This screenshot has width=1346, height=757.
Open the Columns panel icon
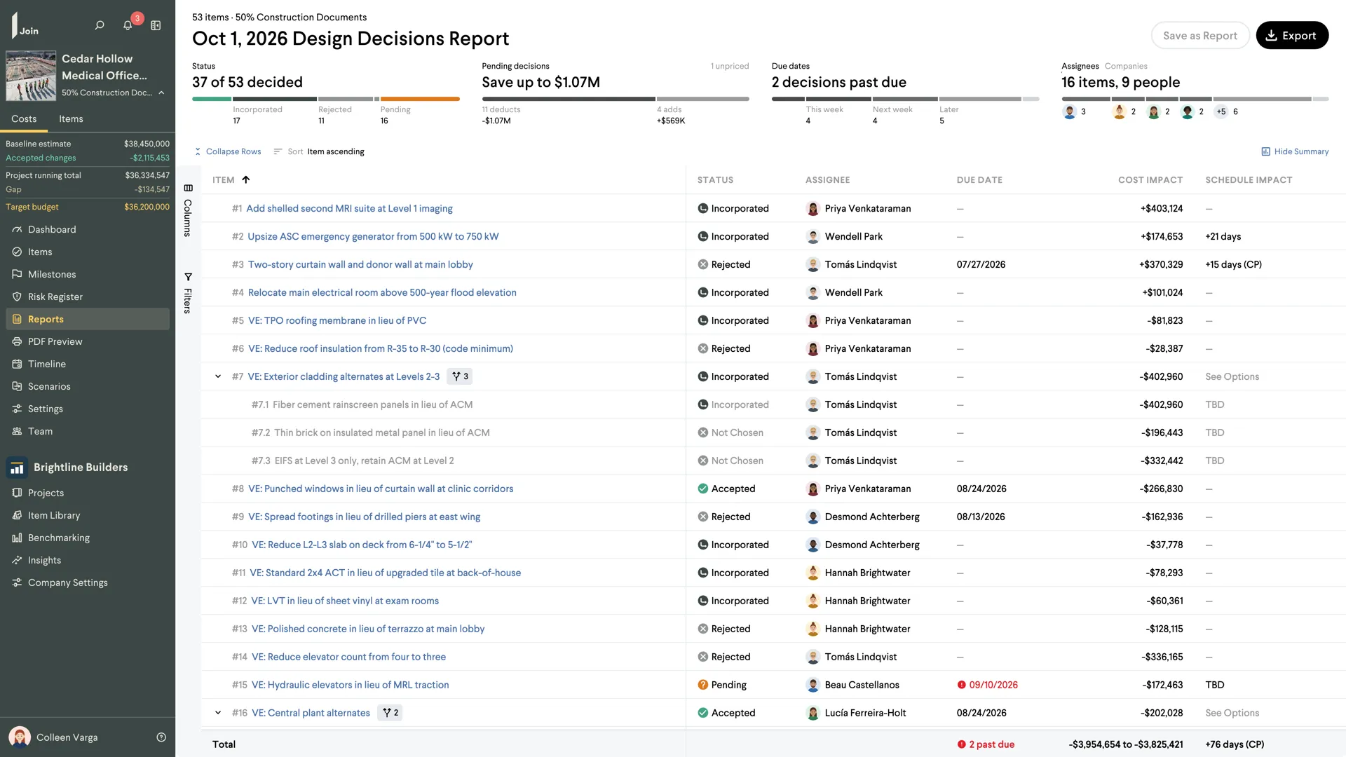(188, 188)
